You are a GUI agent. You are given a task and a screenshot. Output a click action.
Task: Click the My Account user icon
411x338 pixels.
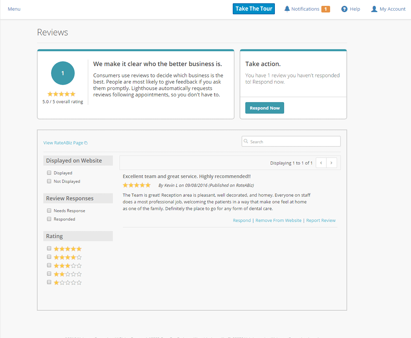[374, 8]
